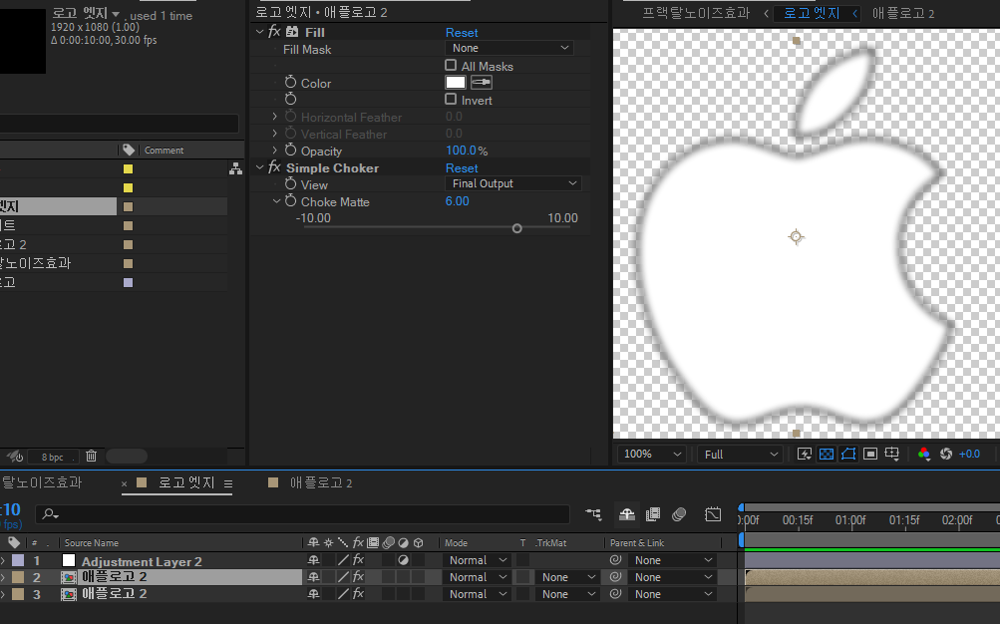Check the All Masks checkbox
The height and width of the screenshot is (624, 1000).
point(451,65)
